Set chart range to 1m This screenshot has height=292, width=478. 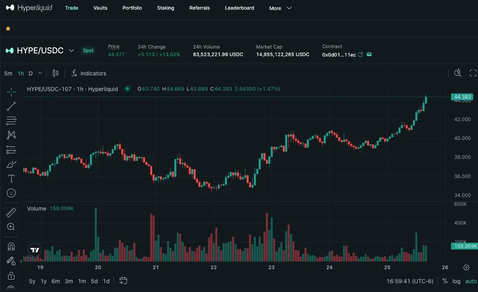(82, 281)
